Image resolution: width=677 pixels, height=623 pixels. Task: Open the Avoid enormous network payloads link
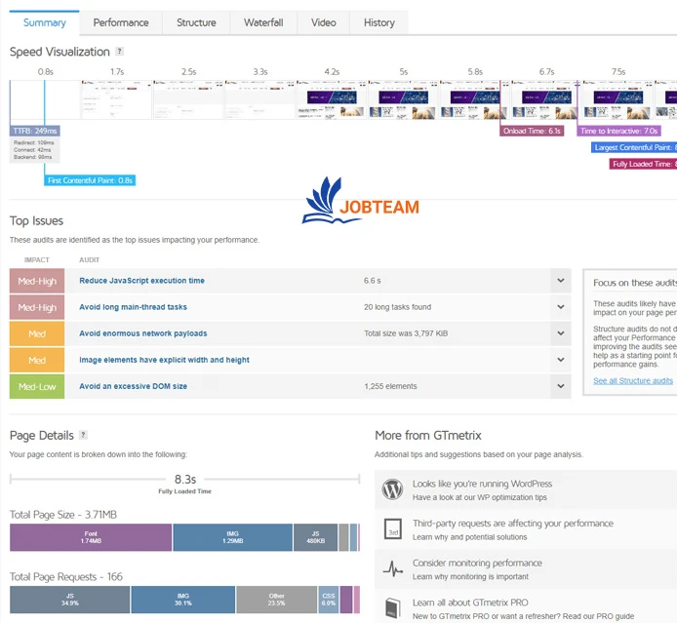143,333
